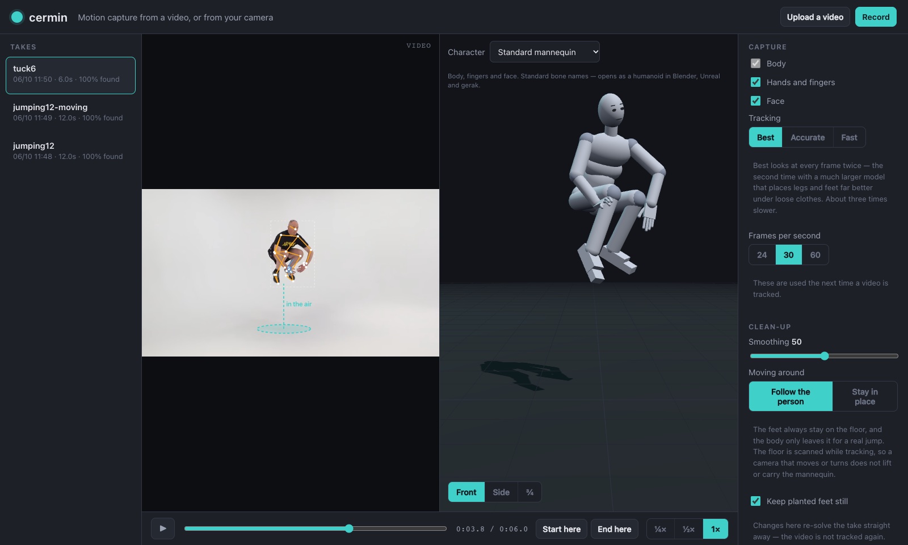Viewport: 908px width, 545px height.
Task: Click the video frame with skeleton overlay
Action: [x=291, y=272]
